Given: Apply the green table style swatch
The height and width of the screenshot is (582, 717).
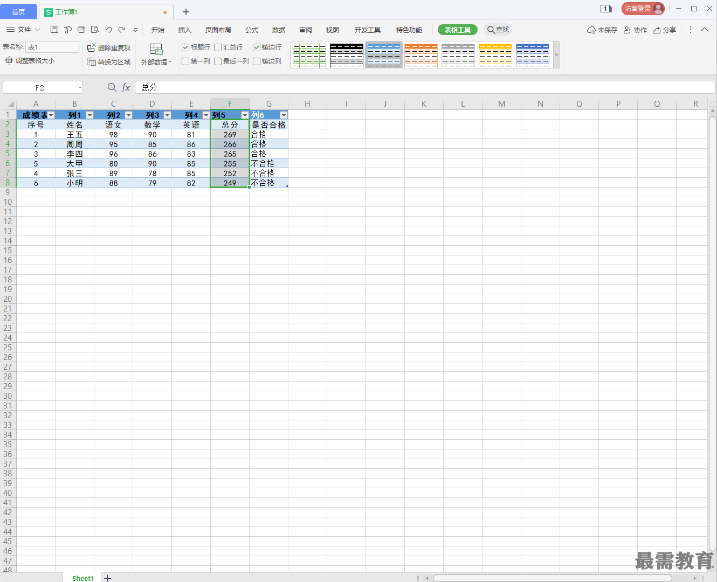Looking at the screenshot, I should (x=309, y=55).
